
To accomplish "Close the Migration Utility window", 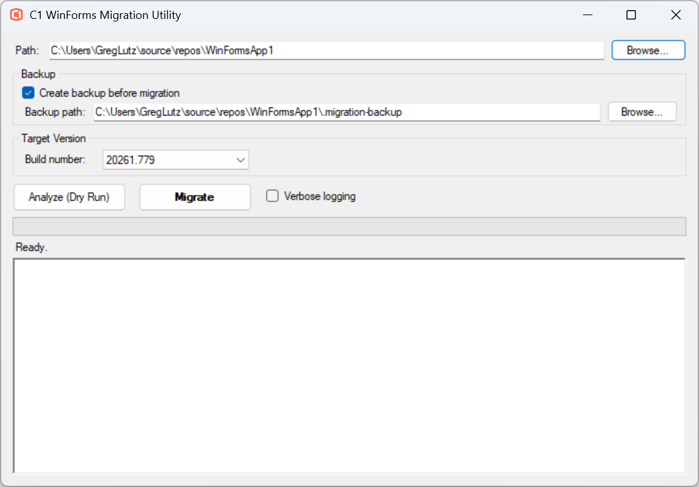I will (x=676, y=15).
